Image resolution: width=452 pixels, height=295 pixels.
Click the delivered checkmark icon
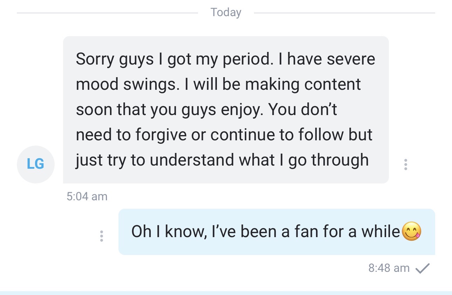[422, 268]
